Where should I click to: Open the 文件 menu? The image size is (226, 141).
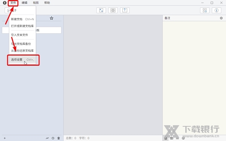click(13, 3)
